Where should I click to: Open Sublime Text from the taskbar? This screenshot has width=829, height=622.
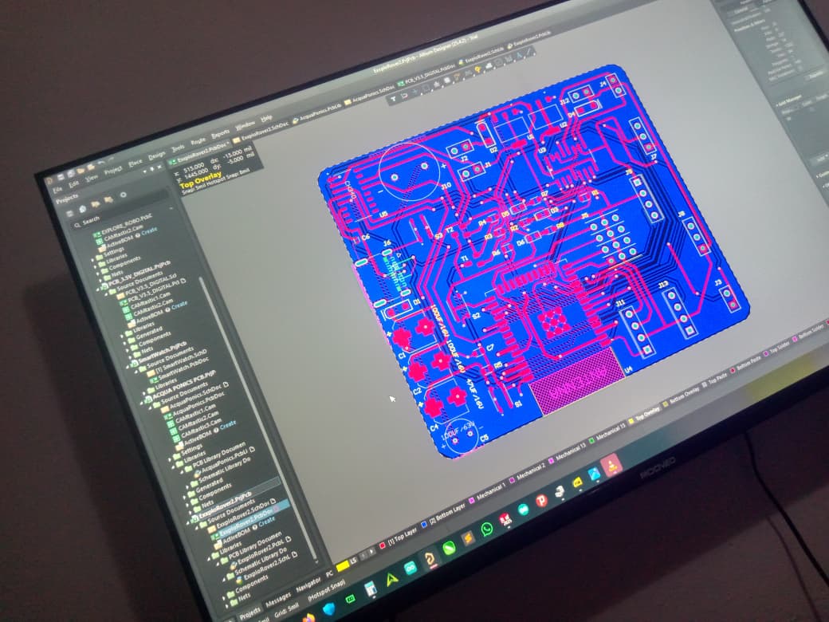click(469, 539)
